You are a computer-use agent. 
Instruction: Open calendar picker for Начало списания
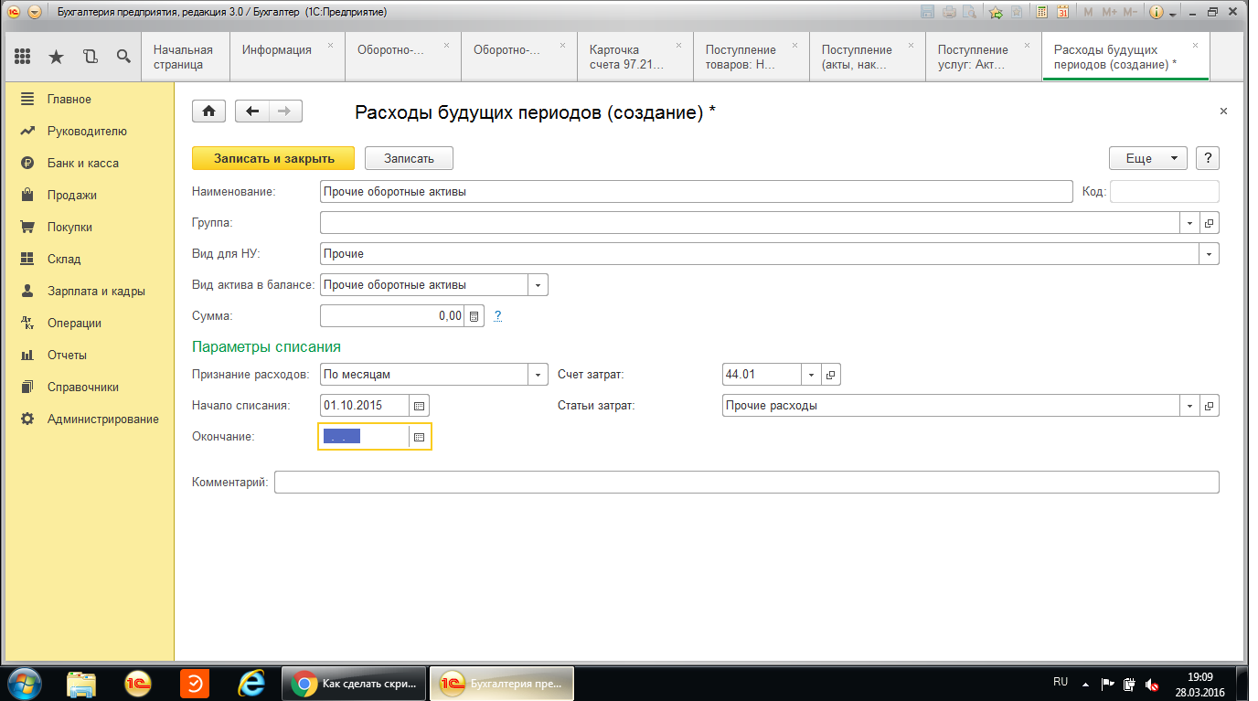click(x=419, y=406)
